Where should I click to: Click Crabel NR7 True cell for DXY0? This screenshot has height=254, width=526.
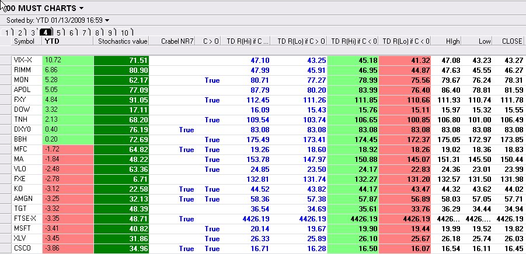[x=186, y=130]
